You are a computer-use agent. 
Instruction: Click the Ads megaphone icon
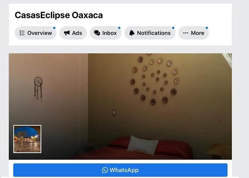[67, 33]
